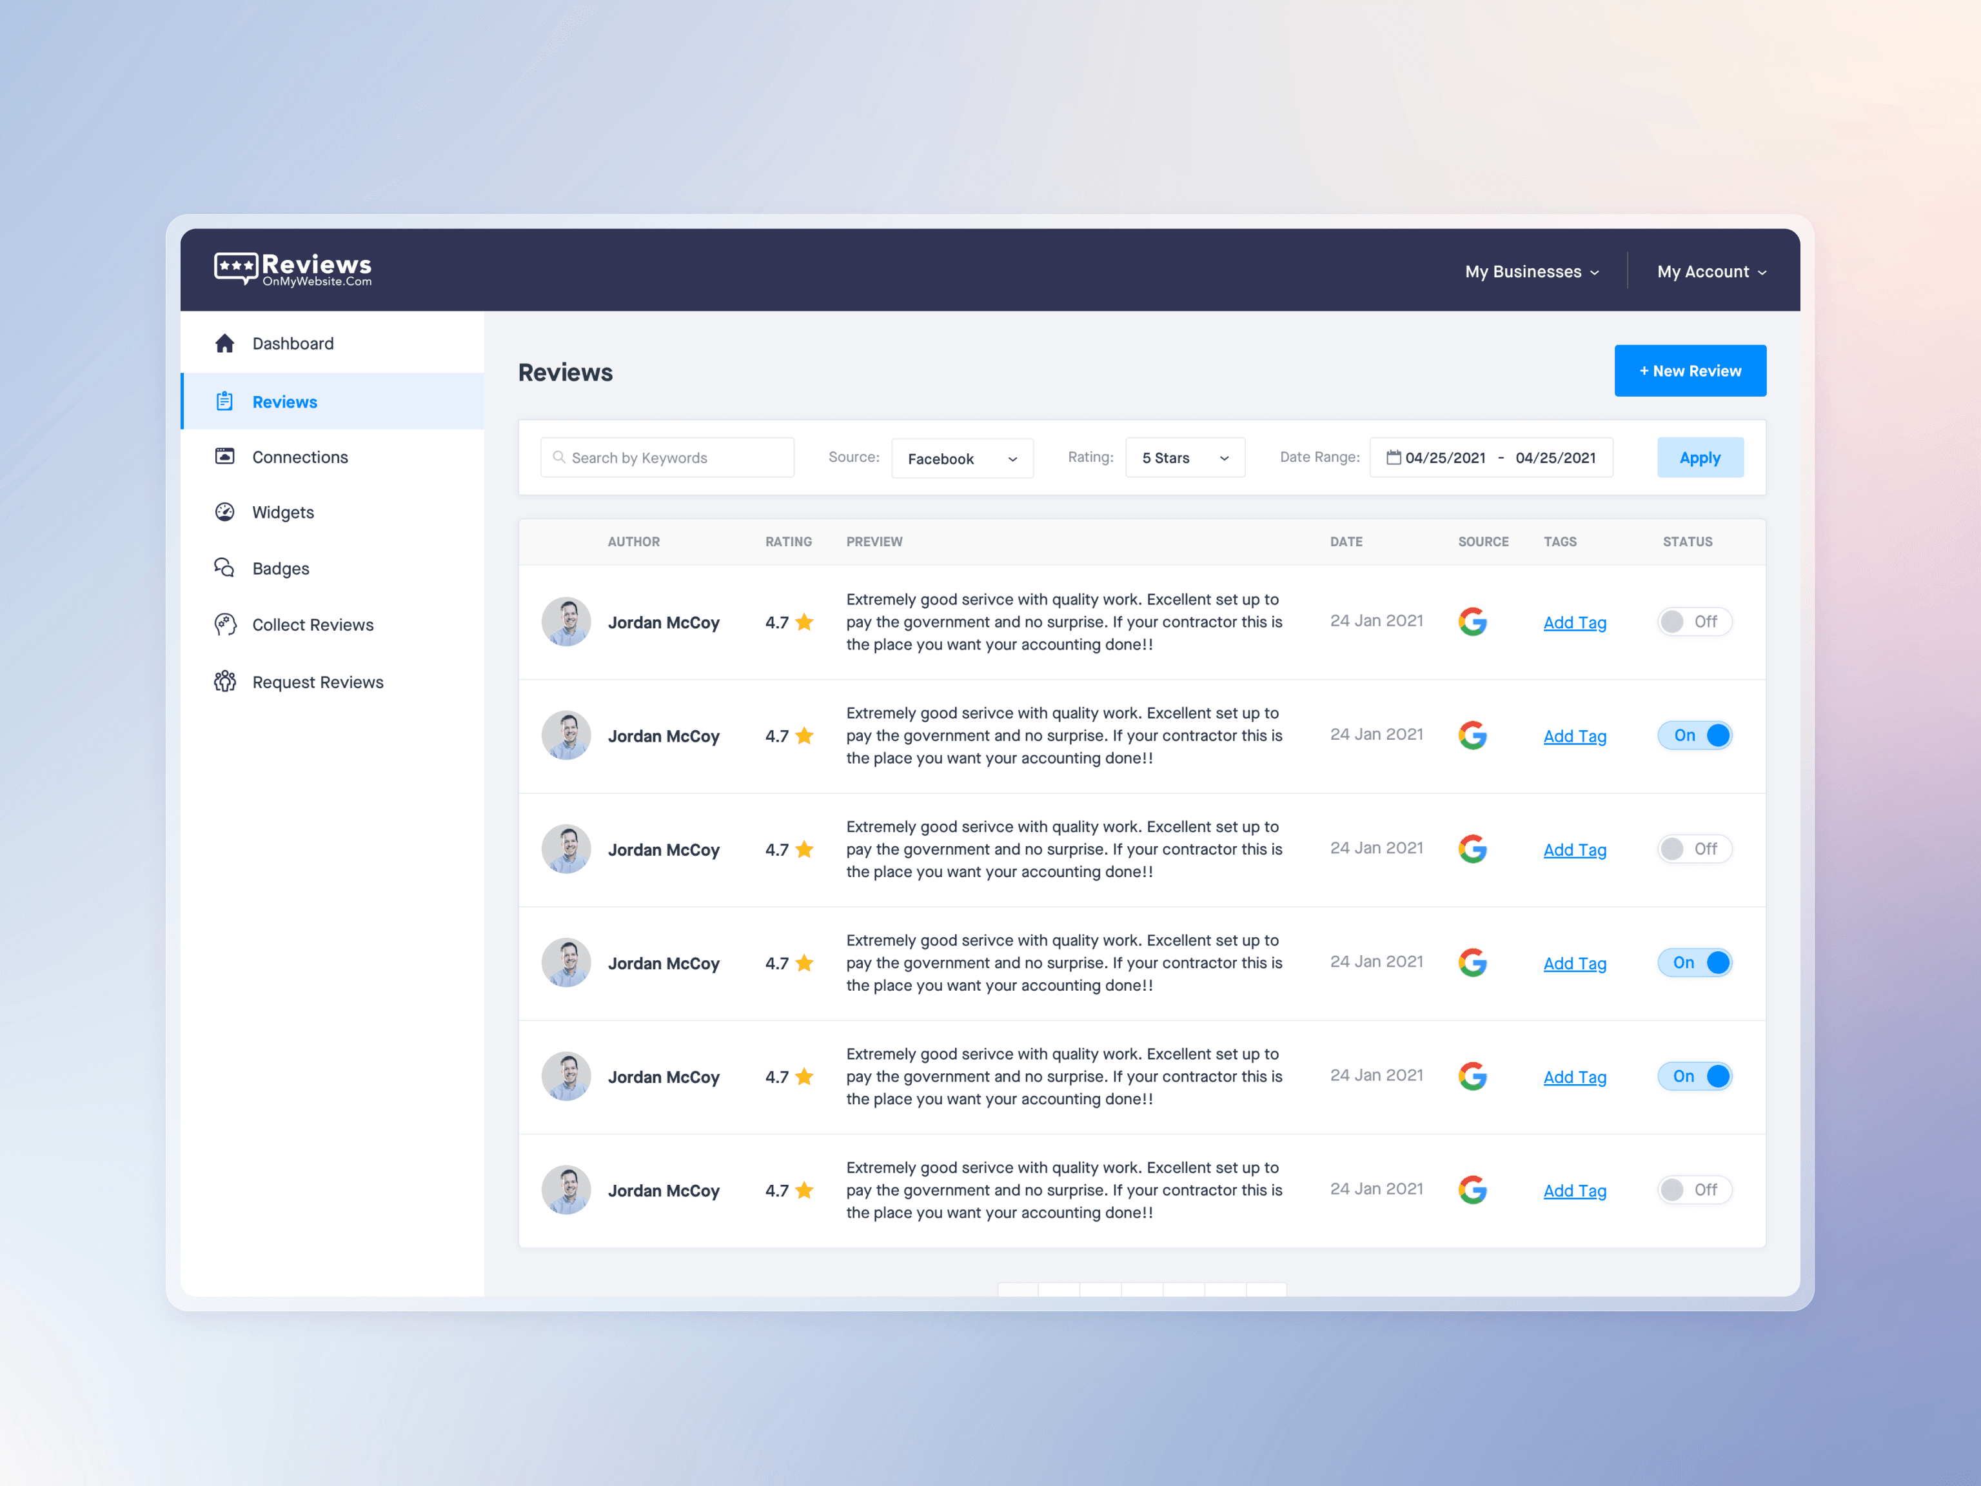Click the Widgets gauge icon
1981x1486 pixels.
coord(225,512)
